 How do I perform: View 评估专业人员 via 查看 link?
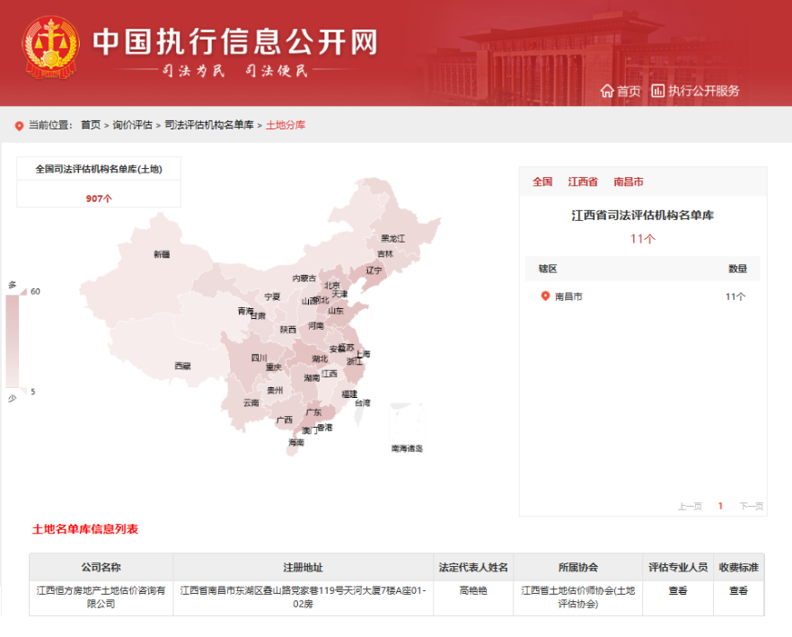[678, 591]
